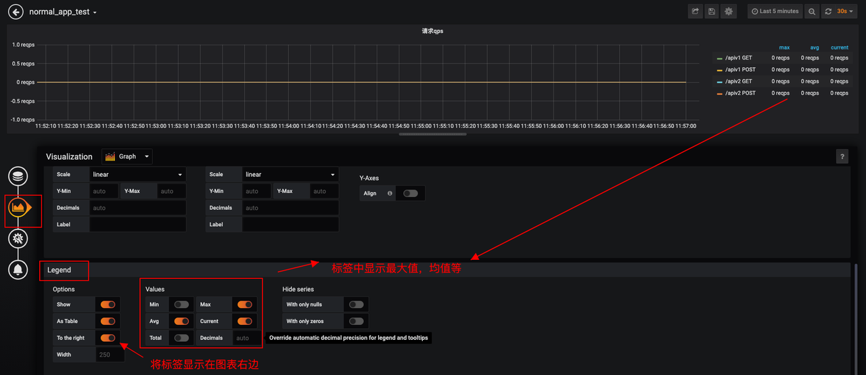
Task: Refresh the dashboard now
Action: pos(828,12)
